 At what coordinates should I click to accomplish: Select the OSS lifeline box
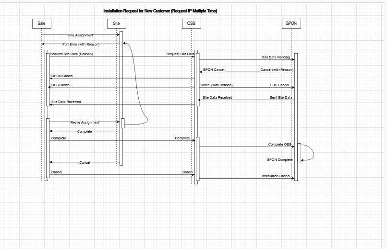[x=192, y=23]
